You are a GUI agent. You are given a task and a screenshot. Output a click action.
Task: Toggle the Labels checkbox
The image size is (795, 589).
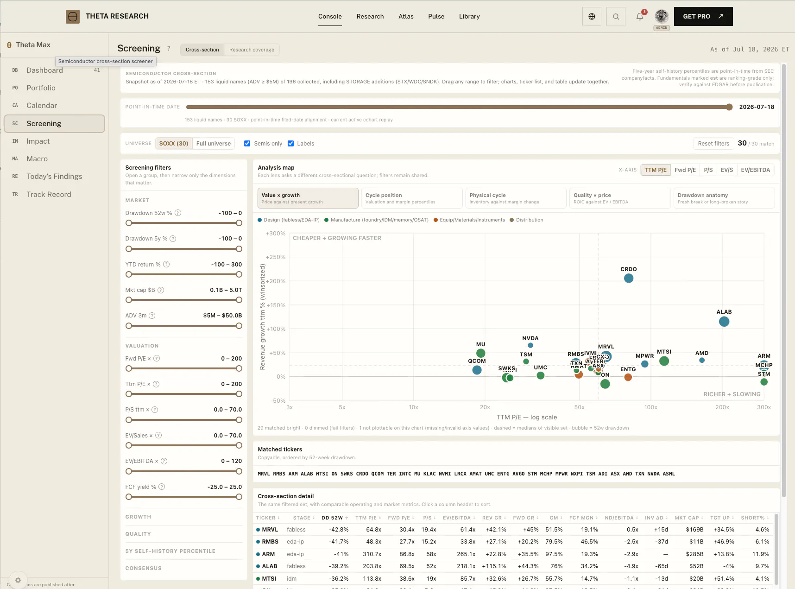[291, 144]
